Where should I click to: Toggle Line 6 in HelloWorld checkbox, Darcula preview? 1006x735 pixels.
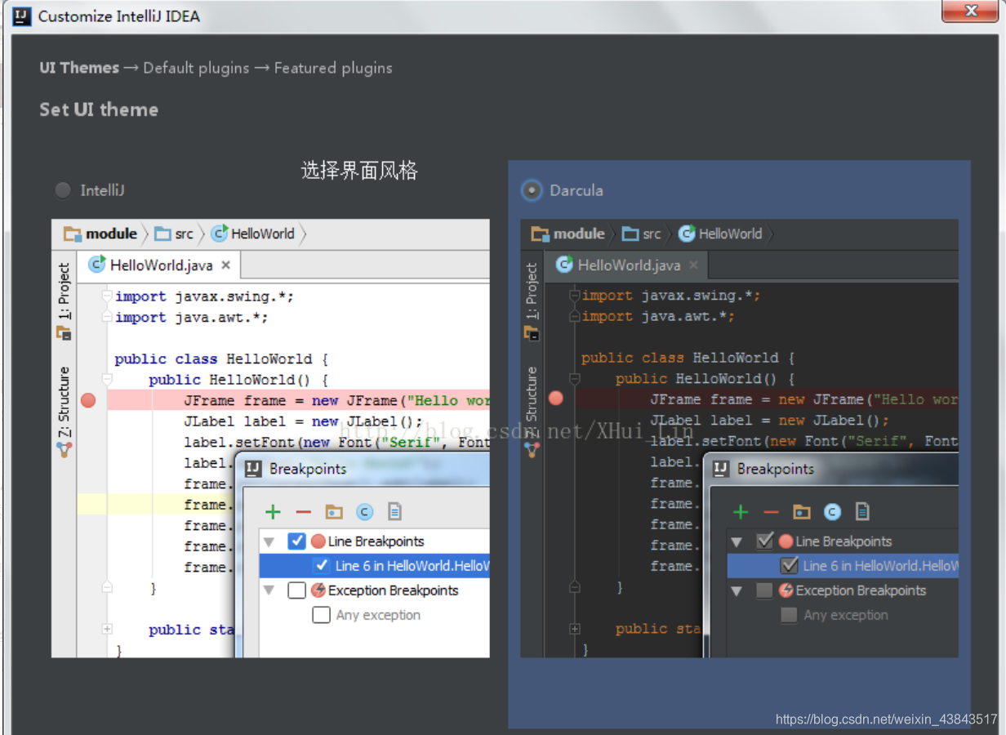790,566
